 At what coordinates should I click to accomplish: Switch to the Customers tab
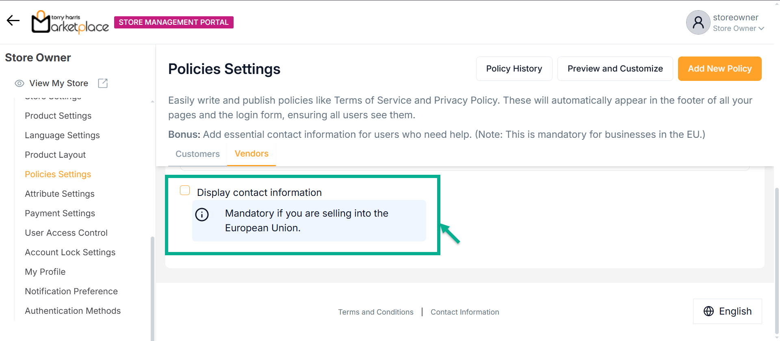click(x=197, y=154)
